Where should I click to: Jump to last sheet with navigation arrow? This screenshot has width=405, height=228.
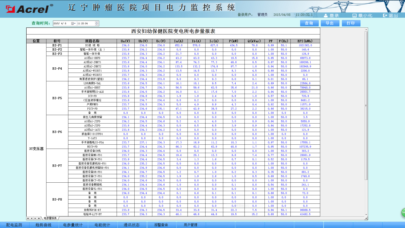[x=39, y=218]
